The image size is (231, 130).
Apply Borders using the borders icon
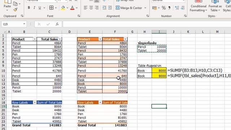pos(51,8)
